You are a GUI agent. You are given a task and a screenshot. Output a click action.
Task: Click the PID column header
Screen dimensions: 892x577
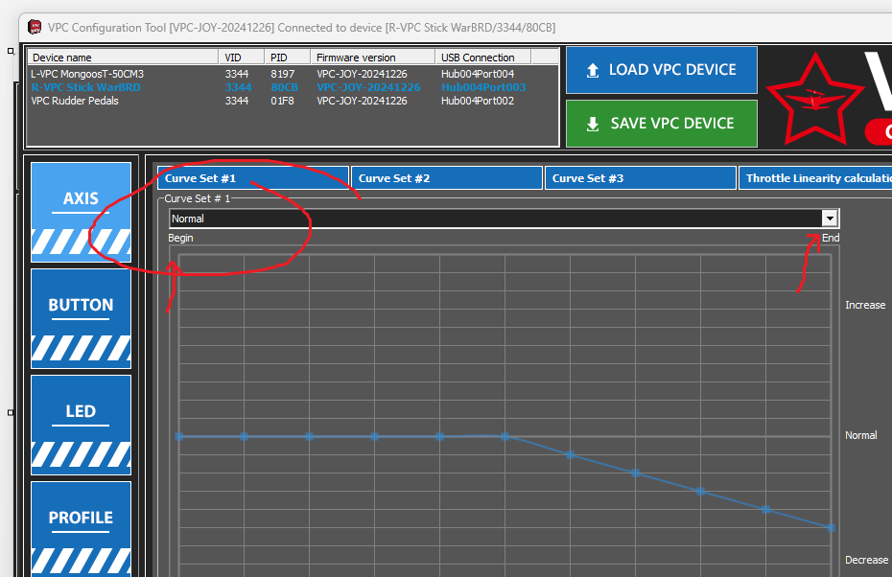point(288,58)
